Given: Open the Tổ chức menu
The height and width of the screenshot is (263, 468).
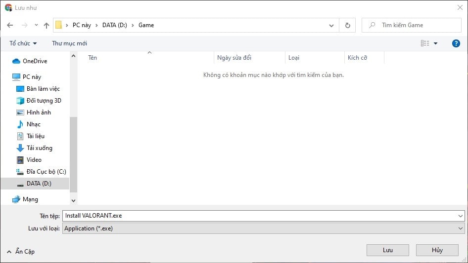Looking at the screenshot, I should pyautogui.click(x=23, y=43).
